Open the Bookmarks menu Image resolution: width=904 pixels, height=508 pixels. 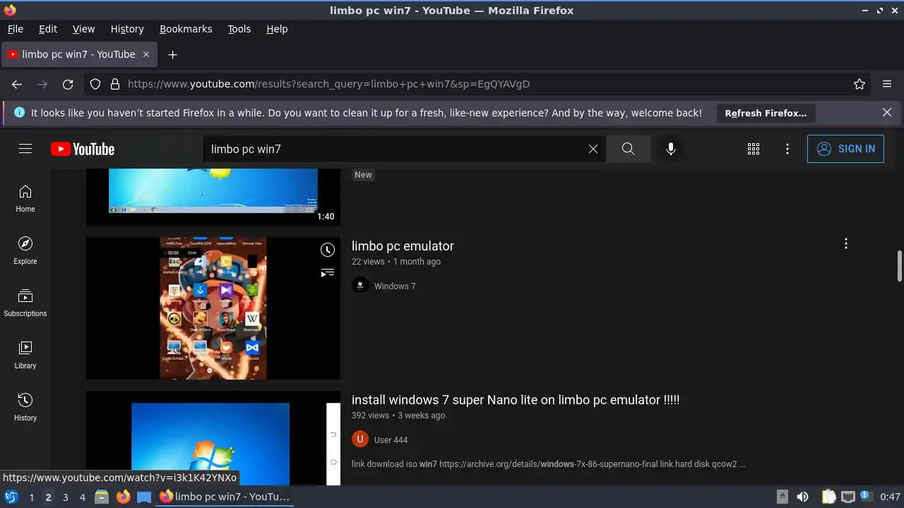pyautogui.click(x=186, y=29)
